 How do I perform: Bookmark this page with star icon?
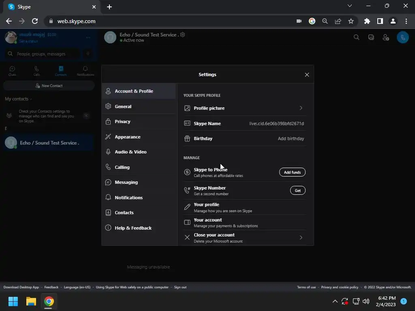[351, 21]
